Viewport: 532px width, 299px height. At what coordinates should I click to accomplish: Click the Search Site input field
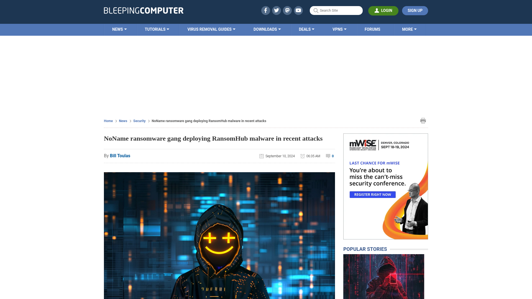(x=336, y=10)
